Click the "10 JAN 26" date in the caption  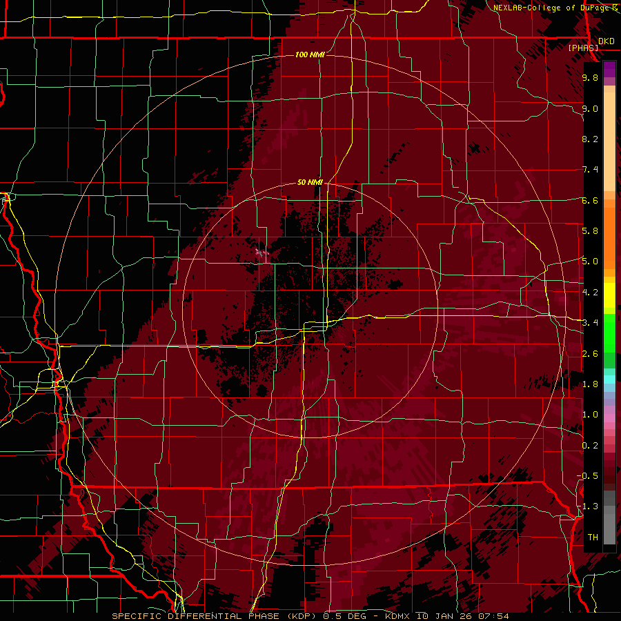[x=443, y=616]
